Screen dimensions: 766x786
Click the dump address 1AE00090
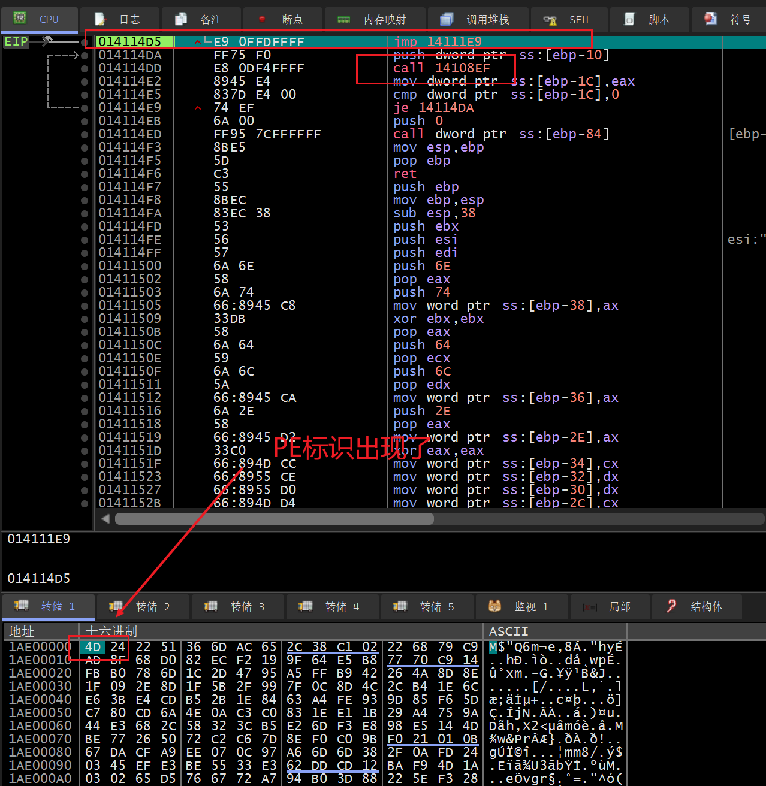click(x=40, y=766)
